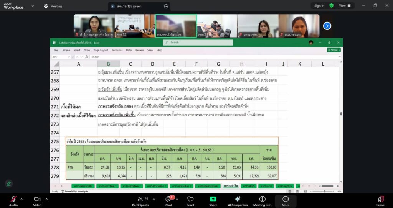The image size is (393, 208).
Task: Open the More options menu
Action: tap(286, 199)
